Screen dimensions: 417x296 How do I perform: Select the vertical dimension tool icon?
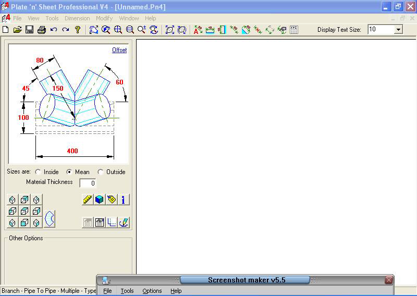tap(222, 30)
